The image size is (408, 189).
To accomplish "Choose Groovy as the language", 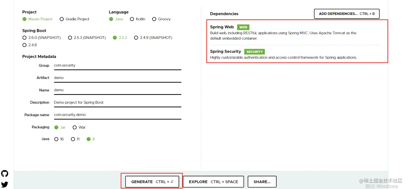I will click(x=161, y=19).
